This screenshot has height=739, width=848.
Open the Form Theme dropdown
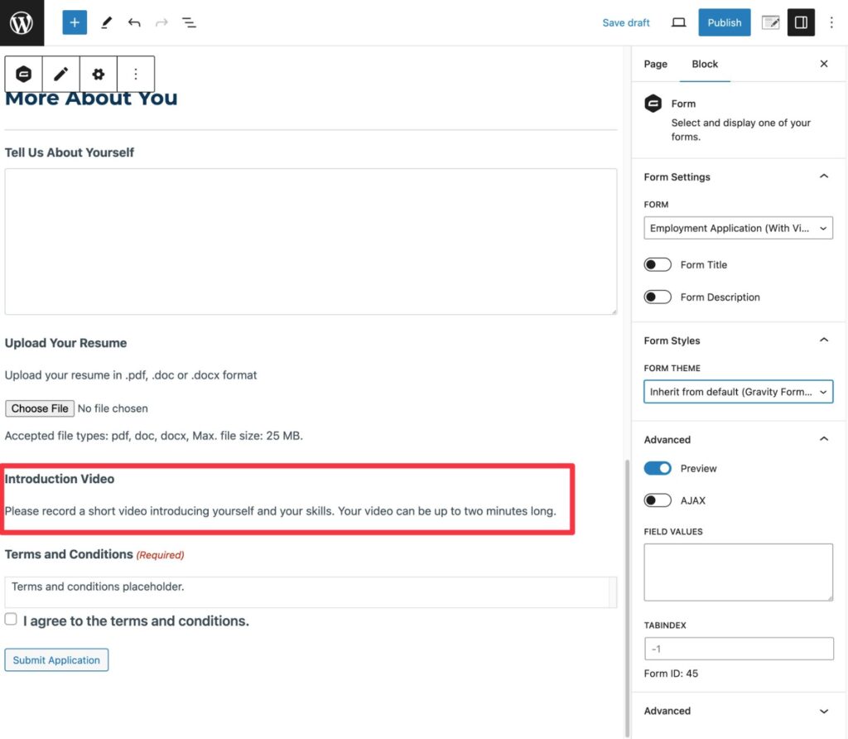point(738,392)
